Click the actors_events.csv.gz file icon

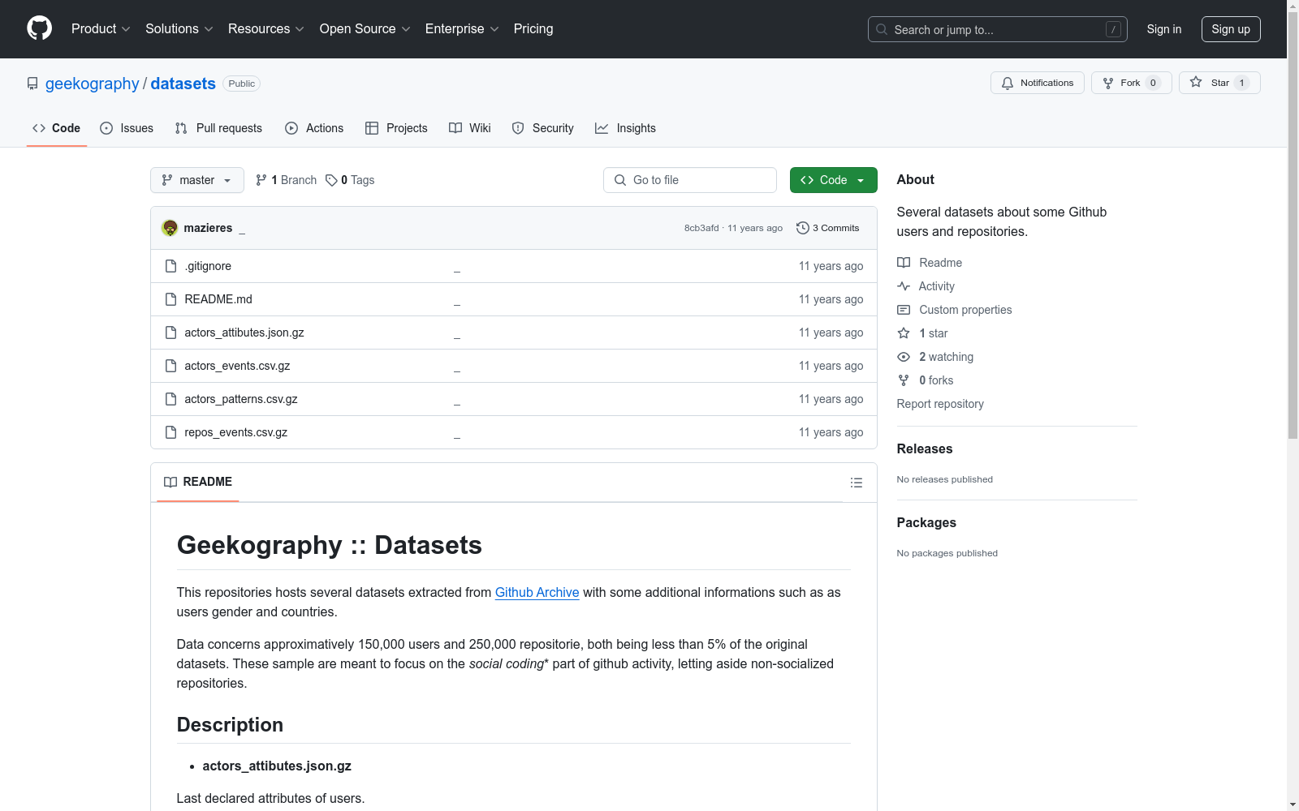pyautogui.click(x=170, y=366)
